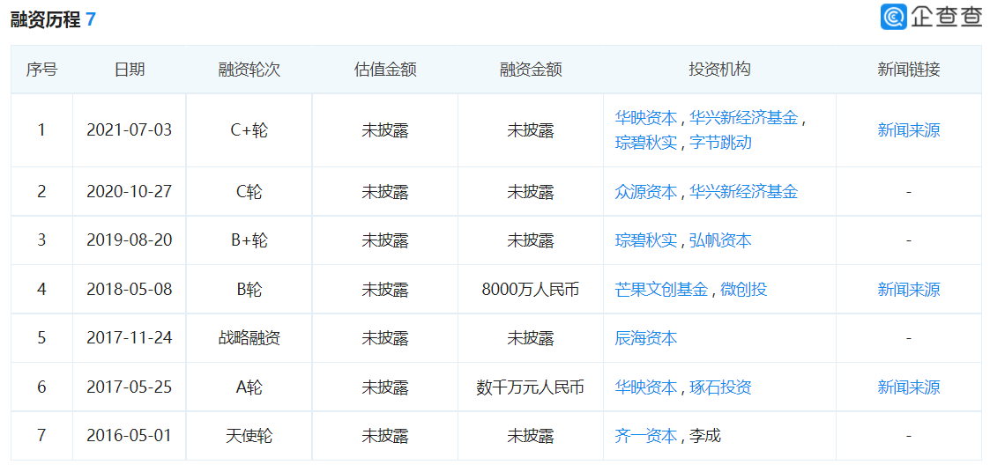The width and height of the screenshot is (990, 472).
Task: Select the investor name 李成
Action: [x=705, y=435]
